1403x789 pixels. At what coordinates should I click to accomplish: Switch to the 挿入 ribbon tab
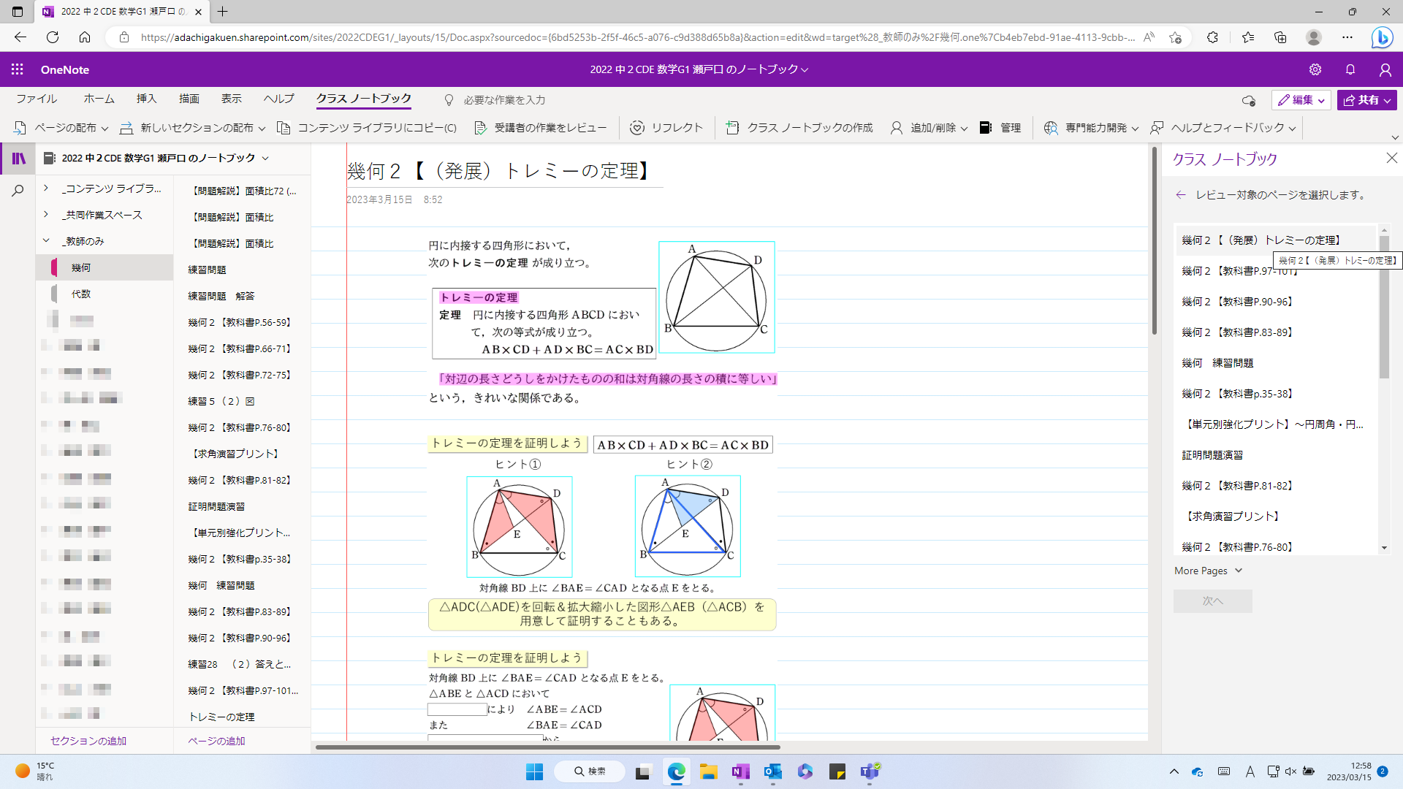146,99
